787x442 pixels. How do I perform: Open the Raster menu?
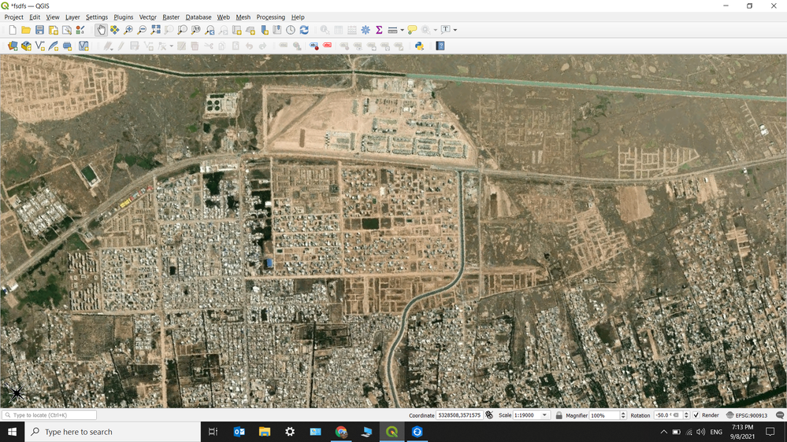pos(170,17)
